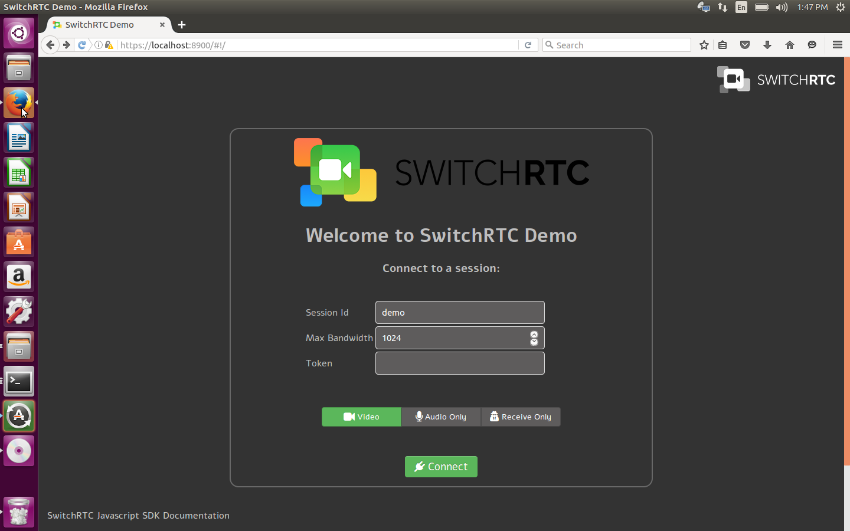This screenshot has width=850, height=531.
Task: Open the Firefox hamburger menu
Action: [x=837, y=45]
